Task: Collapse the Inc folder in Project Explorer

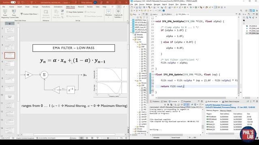Action: (x=136, y=42)
